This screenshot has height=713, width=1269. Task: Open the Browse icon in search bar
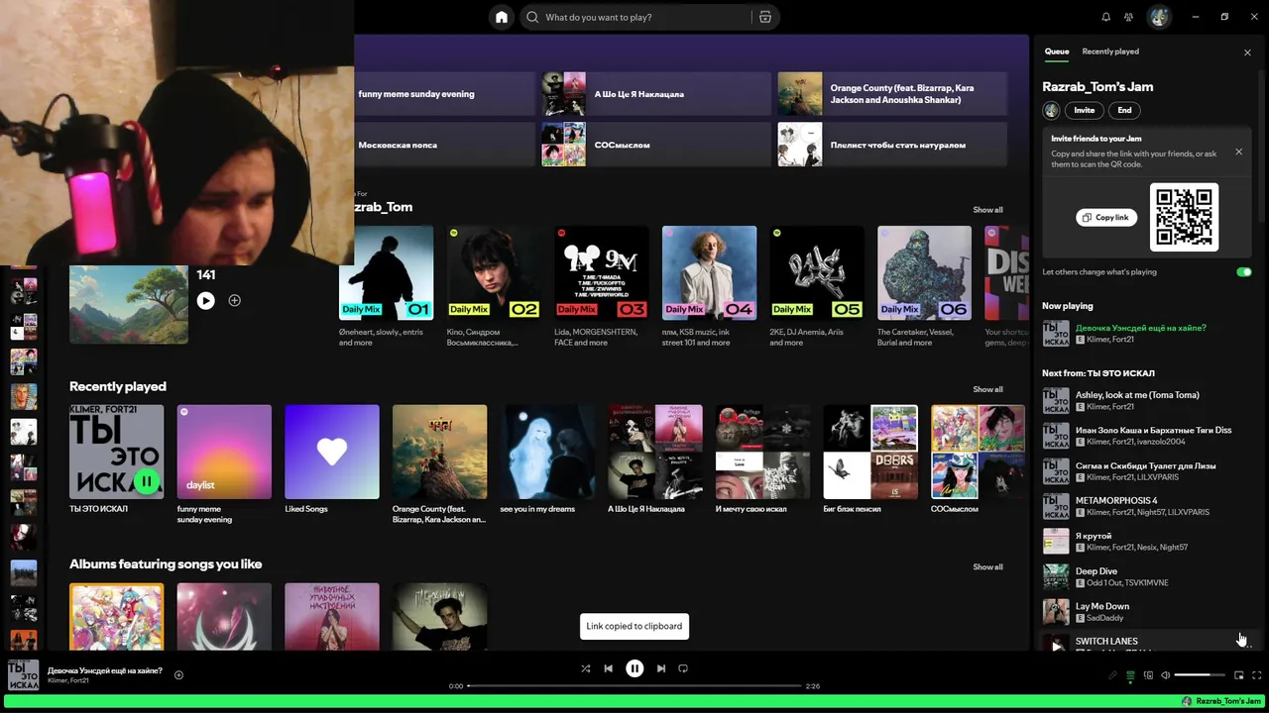[764, 17]
